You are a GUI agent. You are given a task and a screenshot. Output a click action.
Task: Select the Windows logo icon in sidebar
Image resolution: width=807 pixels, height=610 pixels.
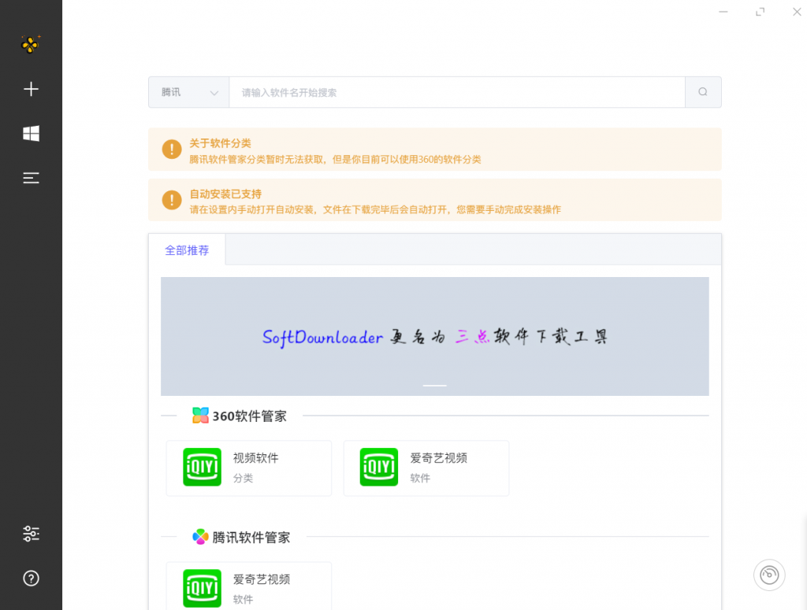pos(31,134)
